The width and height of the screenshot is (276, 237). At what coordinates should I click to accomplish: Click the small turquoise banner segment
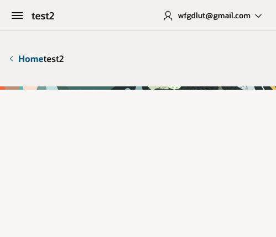21,88
